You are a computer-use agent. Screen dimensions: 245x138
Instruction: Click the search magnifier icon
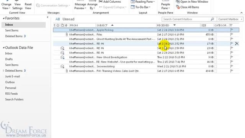pos(212,19)
